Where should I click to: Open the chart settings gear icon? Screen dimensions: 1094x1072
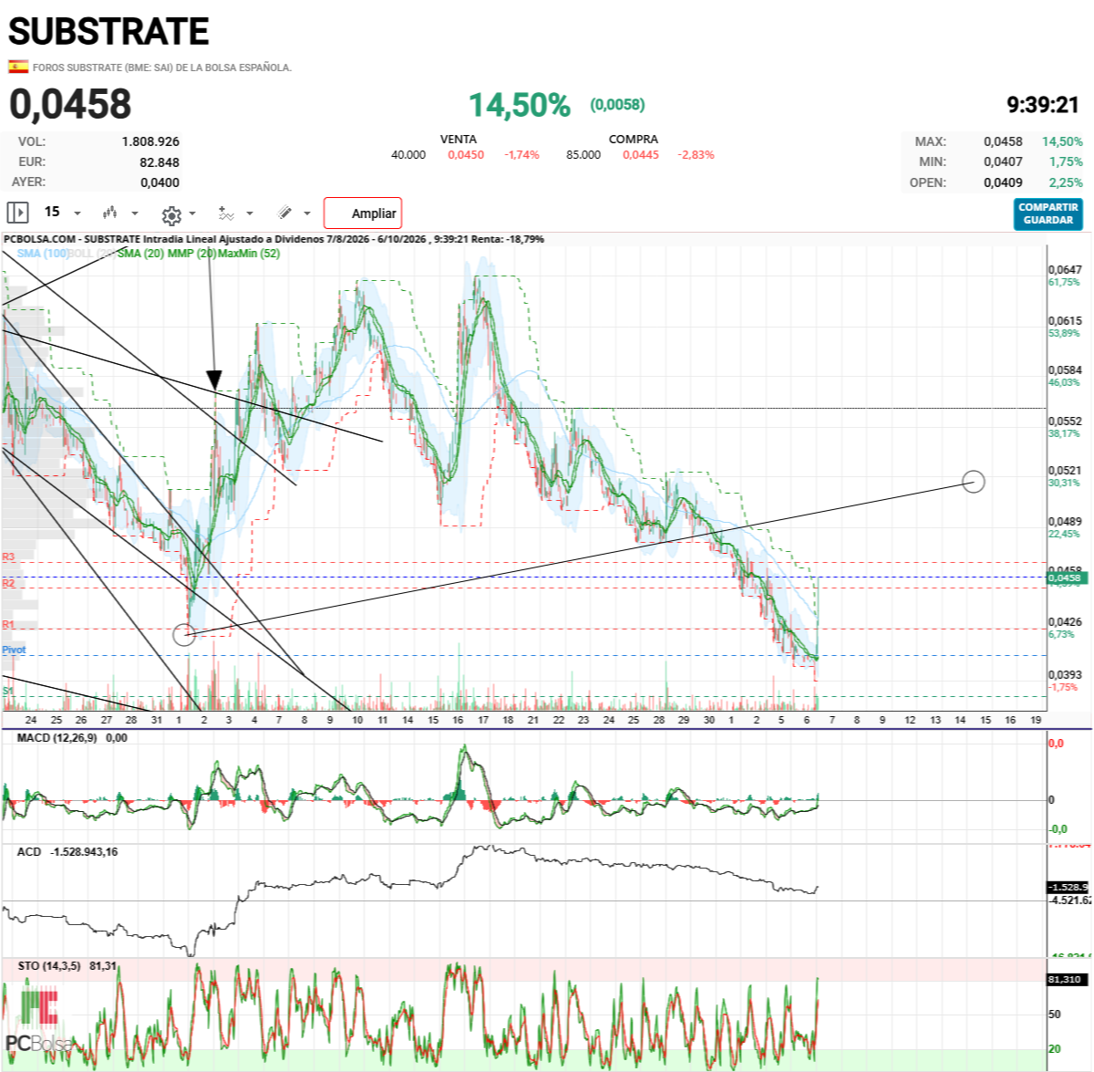[171, 215]
